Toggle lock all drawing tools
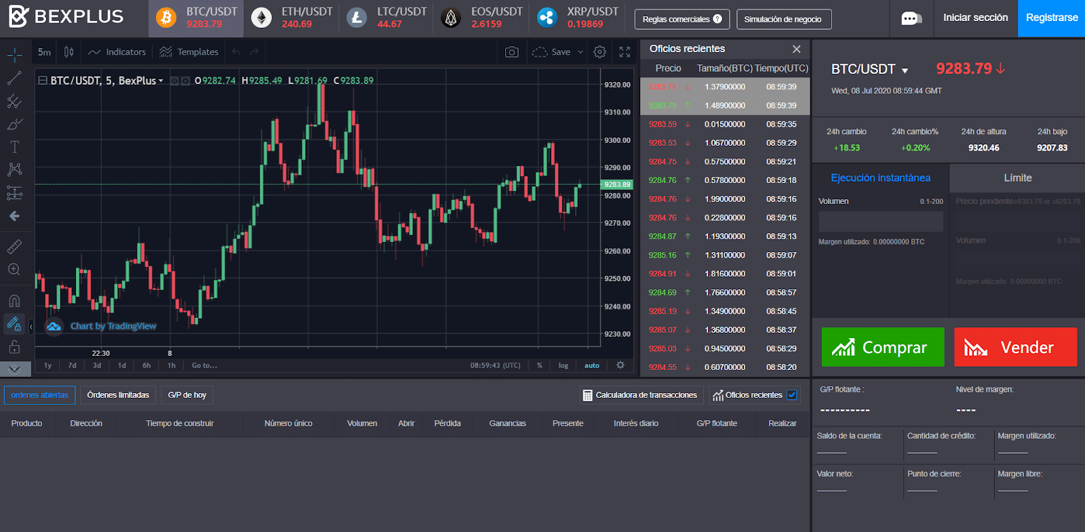Screen dimensions: 1085x532 pyautogui.click(x=14, y=347)
